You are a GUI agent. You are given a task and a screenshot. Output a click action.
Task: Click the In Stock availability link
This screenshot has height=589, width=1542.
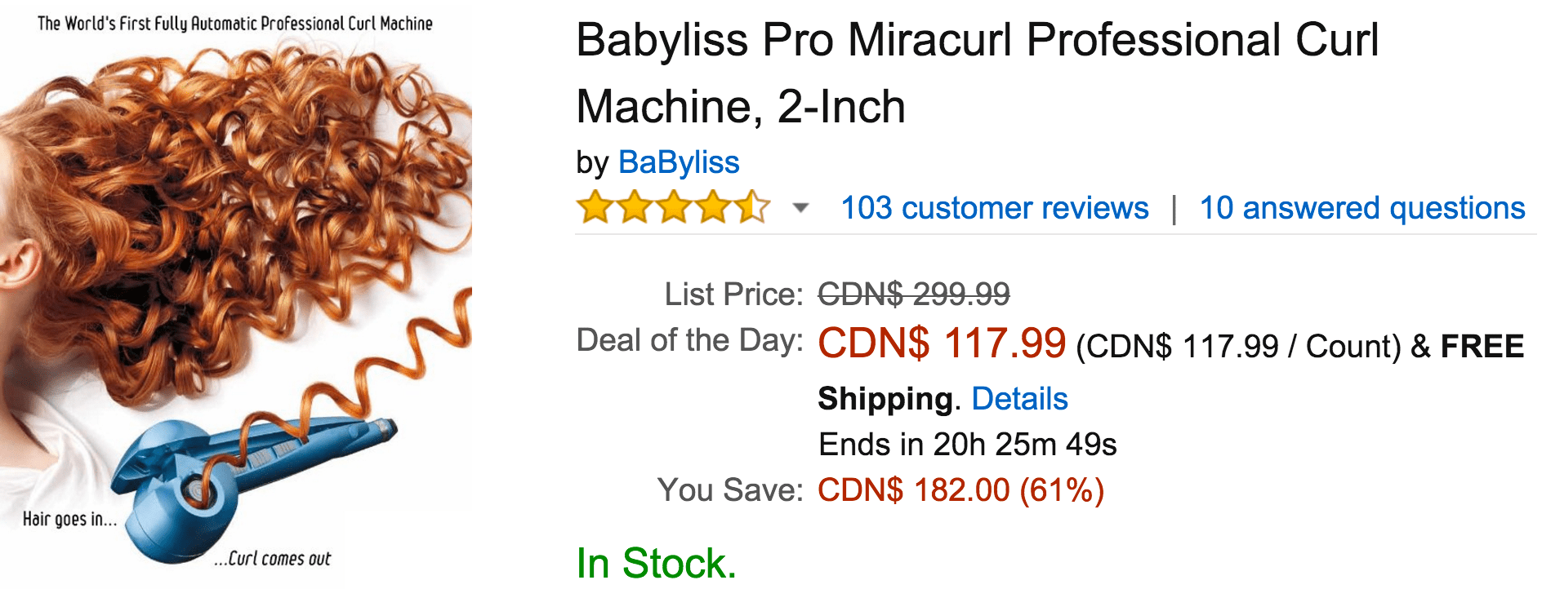click(x=654, y=561)
